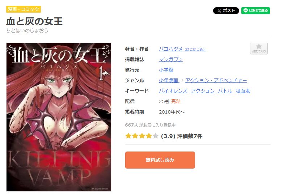284x196 pixels.
Task: Open the 評価数7件 review count
Action: 190,136
